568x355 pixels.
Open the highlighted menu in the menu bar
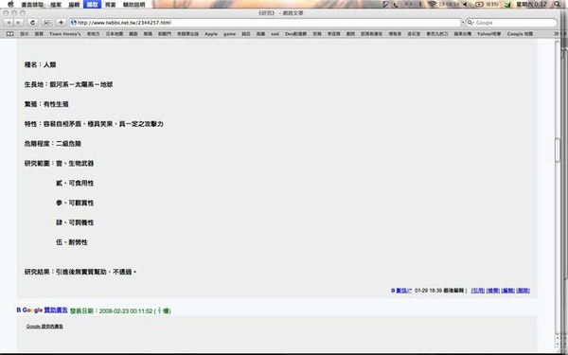[x=92, y=5]
